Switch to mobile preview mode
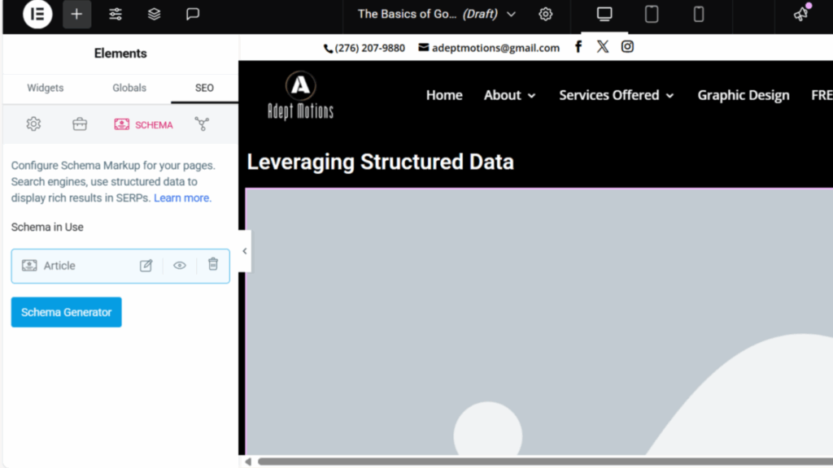The image size is (833, 468). click(698, 14)
